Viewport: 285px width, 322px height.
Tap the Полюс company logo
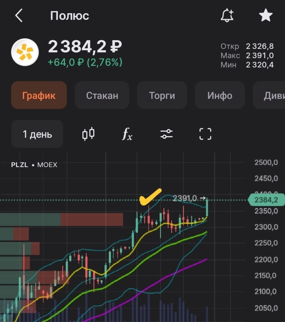(x=25, y=53)
